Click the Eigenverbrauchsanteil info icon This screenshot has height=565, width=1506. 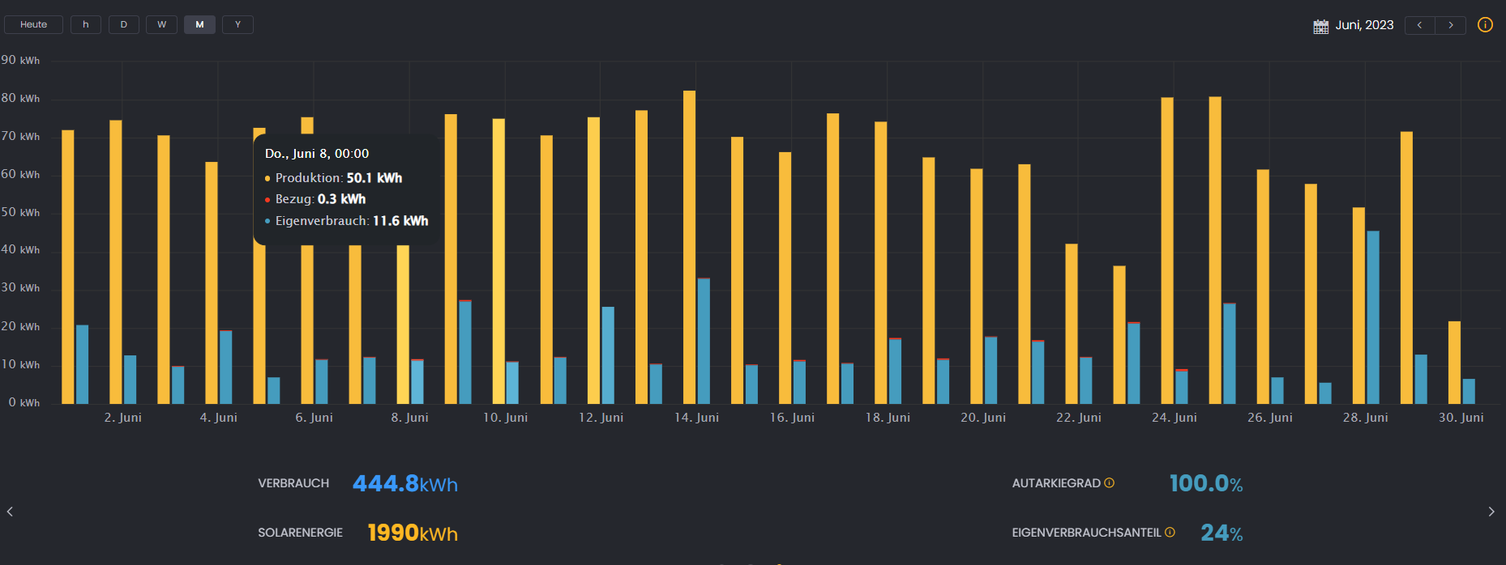point(1170,532)
